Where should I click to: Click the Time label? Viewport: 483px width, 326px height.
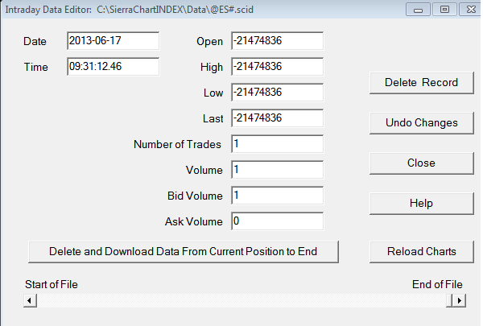pyautogui.click(x=36, y=67)
